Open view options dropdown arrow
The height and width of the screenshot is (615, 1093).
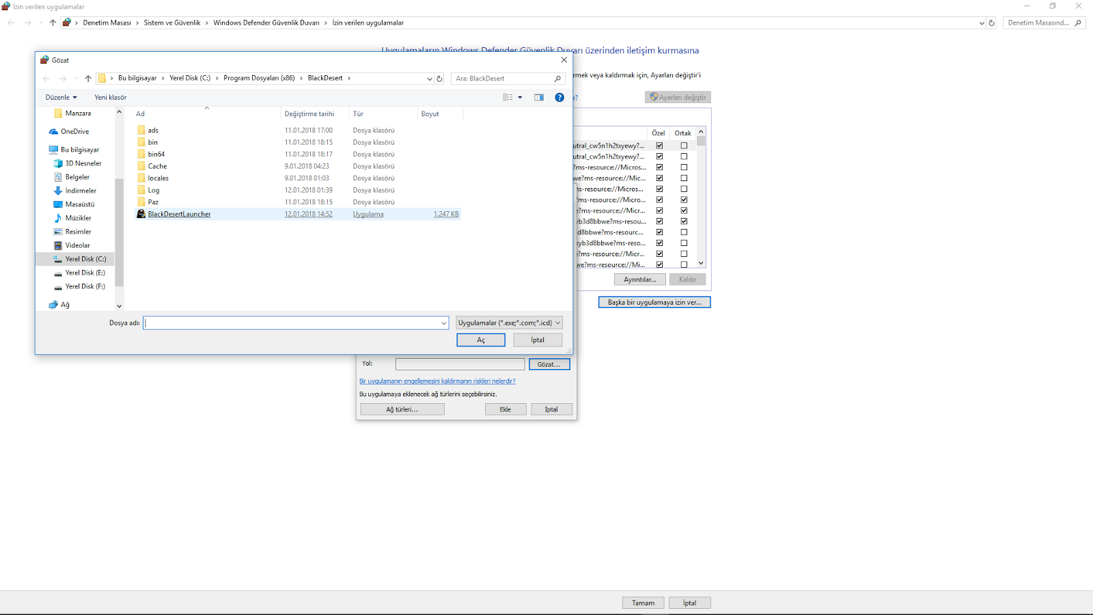(x=520, y=98)
